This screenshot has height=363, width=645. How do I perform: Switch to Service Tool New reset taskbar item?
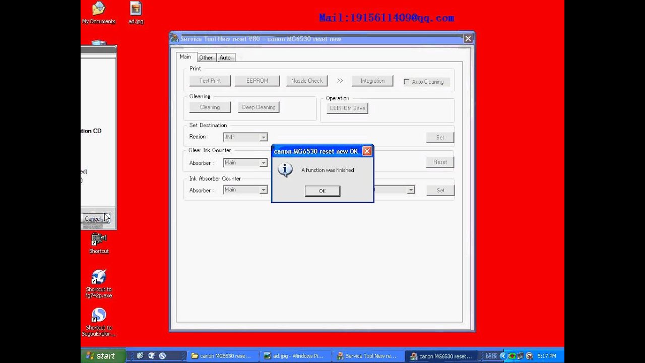pos(368,356)
